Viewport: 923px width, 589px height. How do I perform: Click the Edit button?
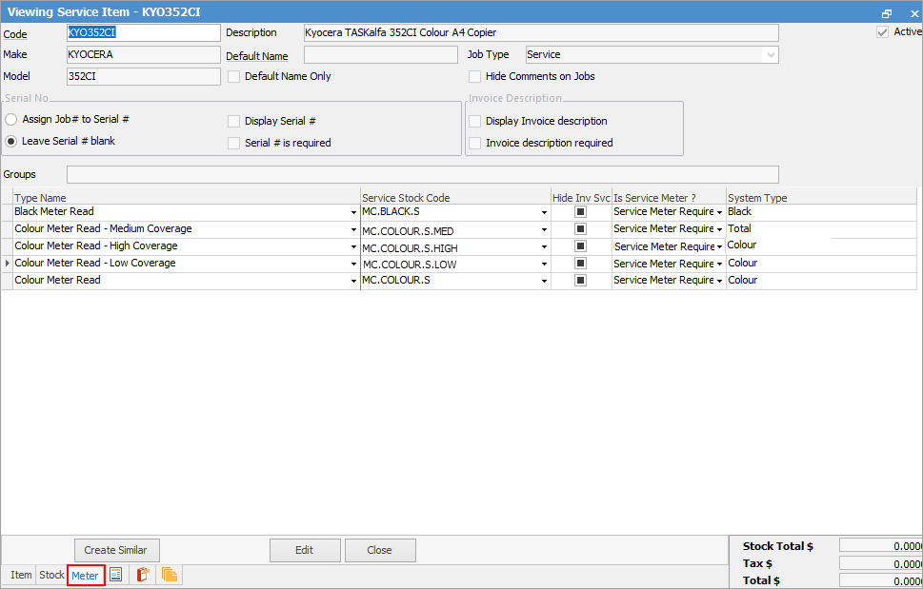click(x=305, y=550)
